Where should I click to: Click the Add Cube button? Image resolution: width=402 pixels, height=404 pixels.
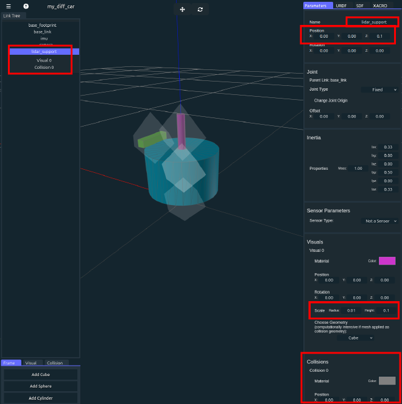point(40,375)
